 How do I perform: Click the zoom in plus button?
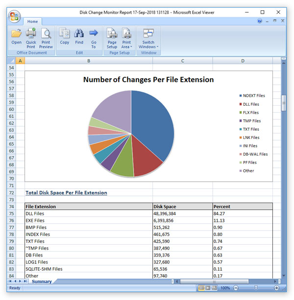pyautogui.click(x=276, y=288)
